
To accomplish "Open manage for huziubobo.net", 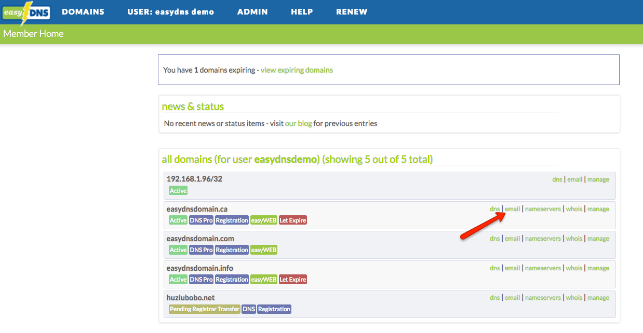I will [x=598, y=297].
